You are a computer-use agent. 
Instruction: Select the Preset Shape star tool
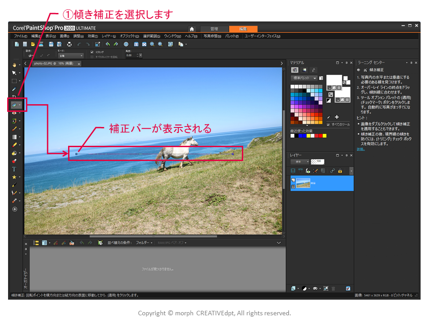[x=14, y=177]
